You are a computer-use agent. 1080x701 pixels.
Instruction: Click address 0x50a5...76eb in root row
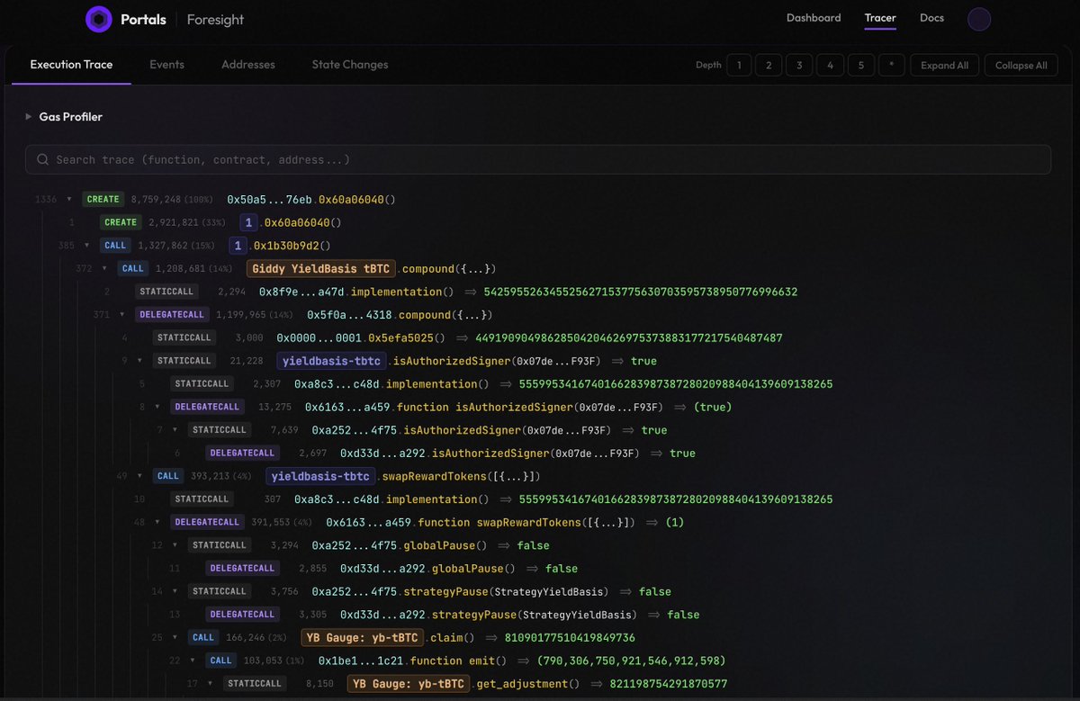[x=269, y=200]
